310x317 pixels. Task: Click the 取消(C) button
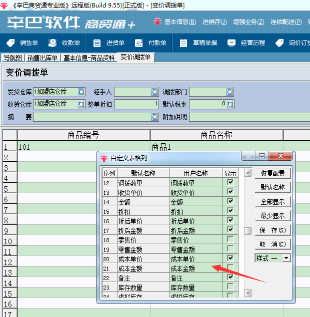point(272,244)
